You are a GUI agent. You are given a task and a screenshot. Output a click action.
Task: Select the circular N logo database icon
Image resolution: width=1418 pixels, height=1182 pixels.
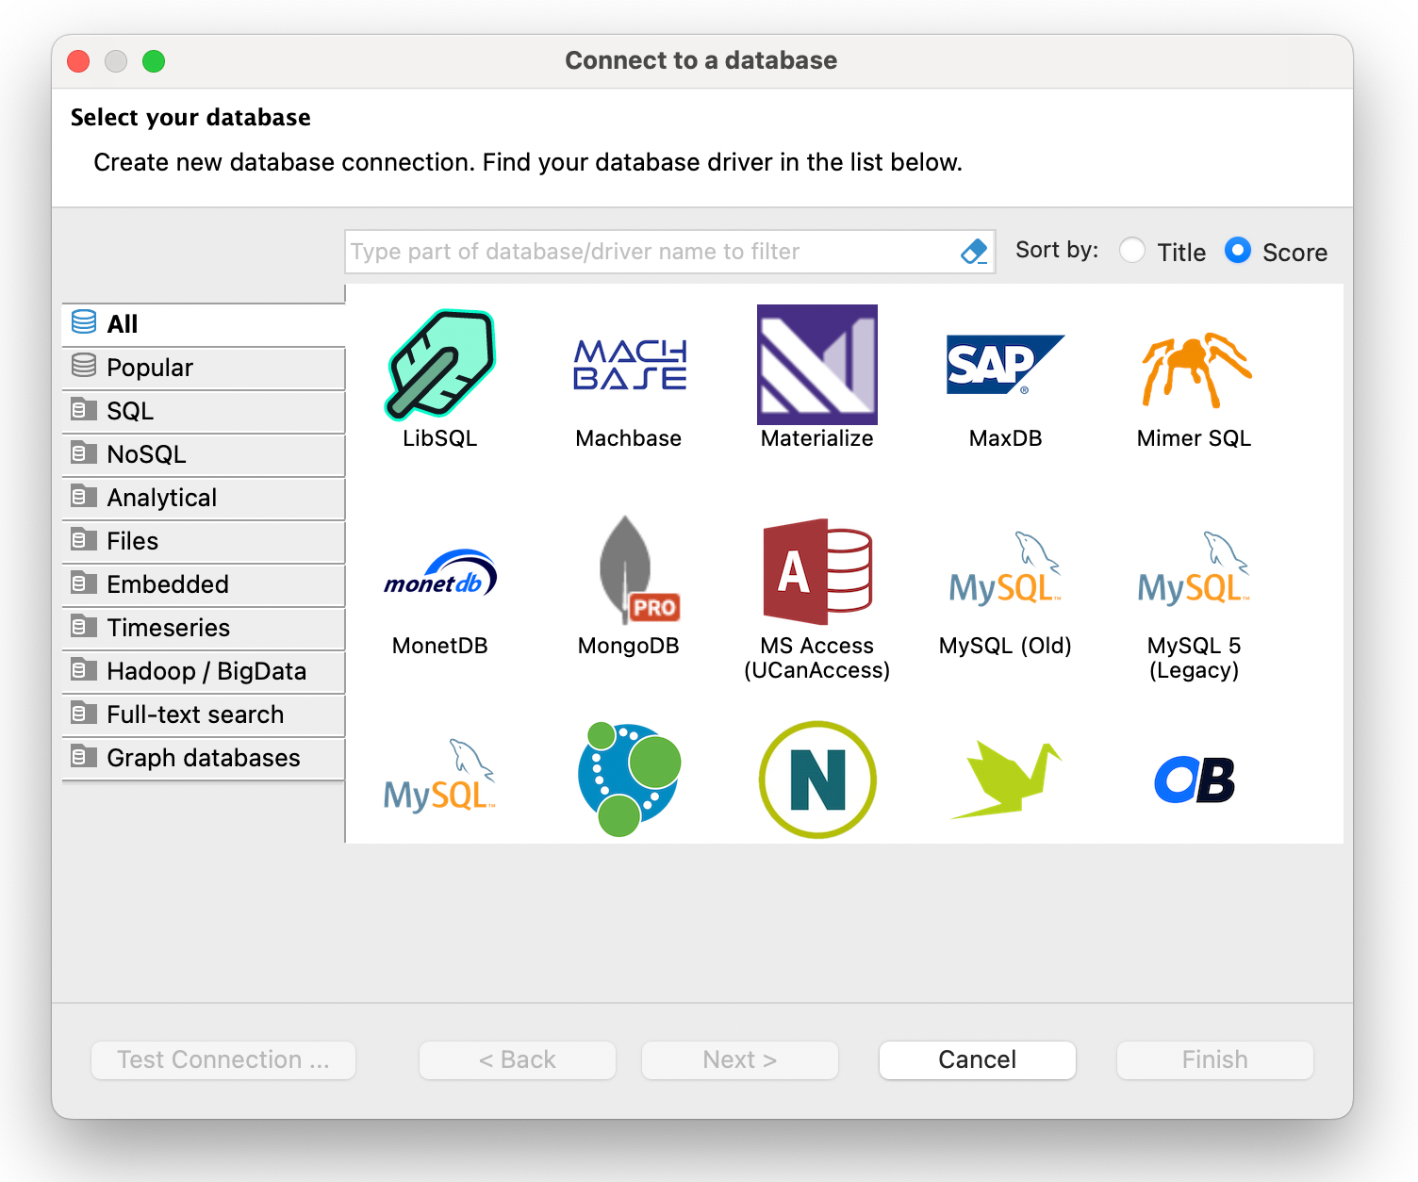pyautogui.click(x=817, y=780)
